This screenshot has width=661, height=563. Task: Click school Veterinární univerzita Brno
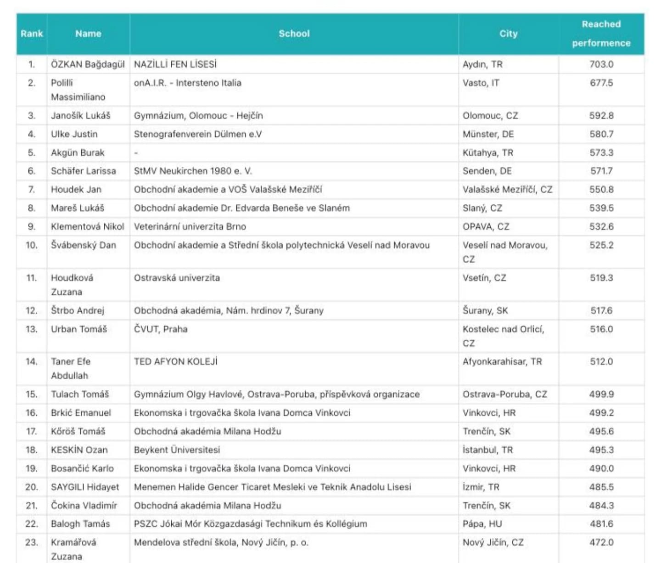[190, 226]
